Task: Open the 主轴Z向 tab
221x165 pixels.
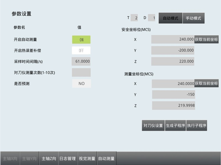Action: click(x=49, y=159)
